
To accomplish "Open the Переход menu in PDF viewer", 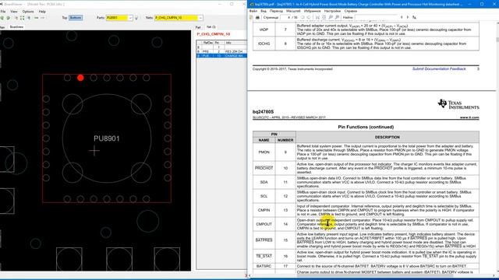I will [x=276, y=11].
